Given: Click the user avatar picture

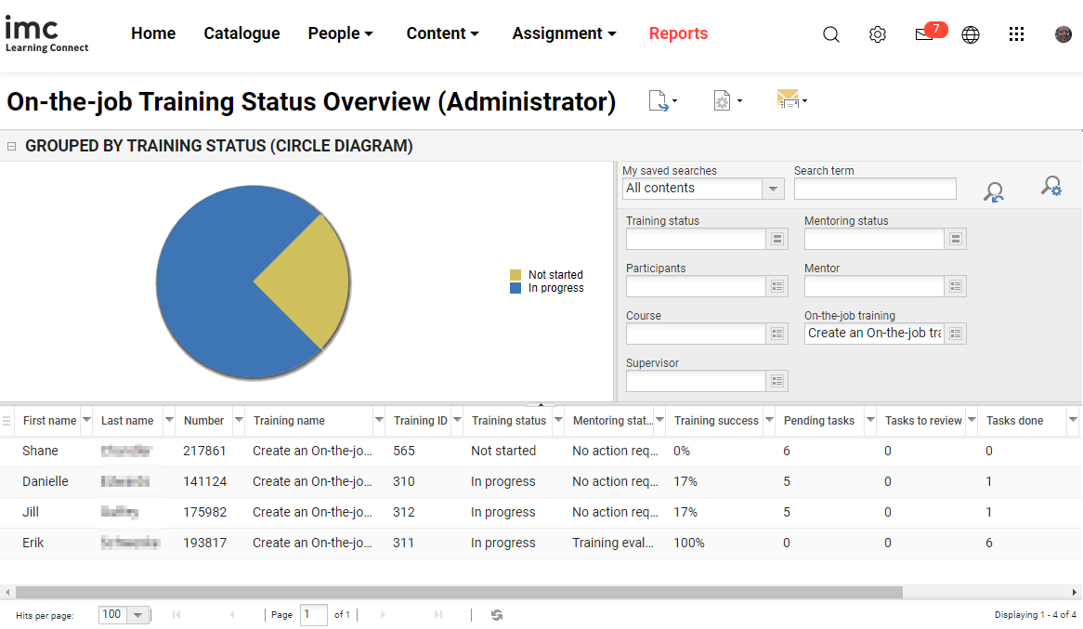Looking at the screenshot, I should tap(1063, 33).
